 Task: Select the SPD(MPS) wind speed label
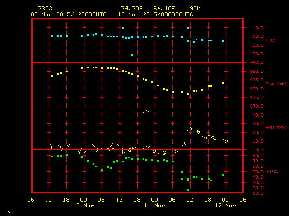[x=276, y=127]
